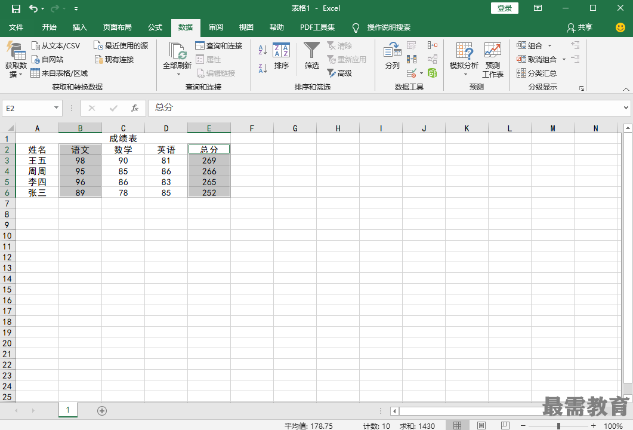Image resolution: width=633 pixels, height=430 pixels.
Task: Click the 共享 share button
Action: click(x=580, y=27)
